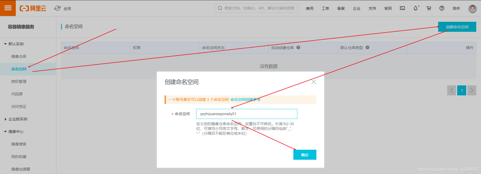481x174 pixels.
Task: Open the user avatar menu
Action: click(472, 9)
